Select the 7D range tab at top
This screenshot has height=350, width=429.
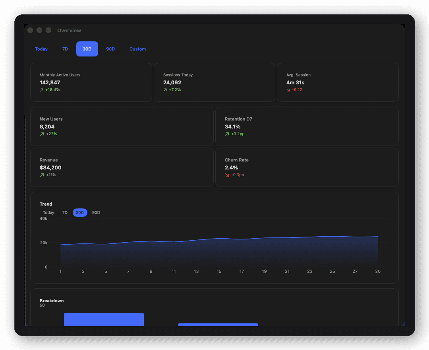pyautogui.click(x=65, y=49)
